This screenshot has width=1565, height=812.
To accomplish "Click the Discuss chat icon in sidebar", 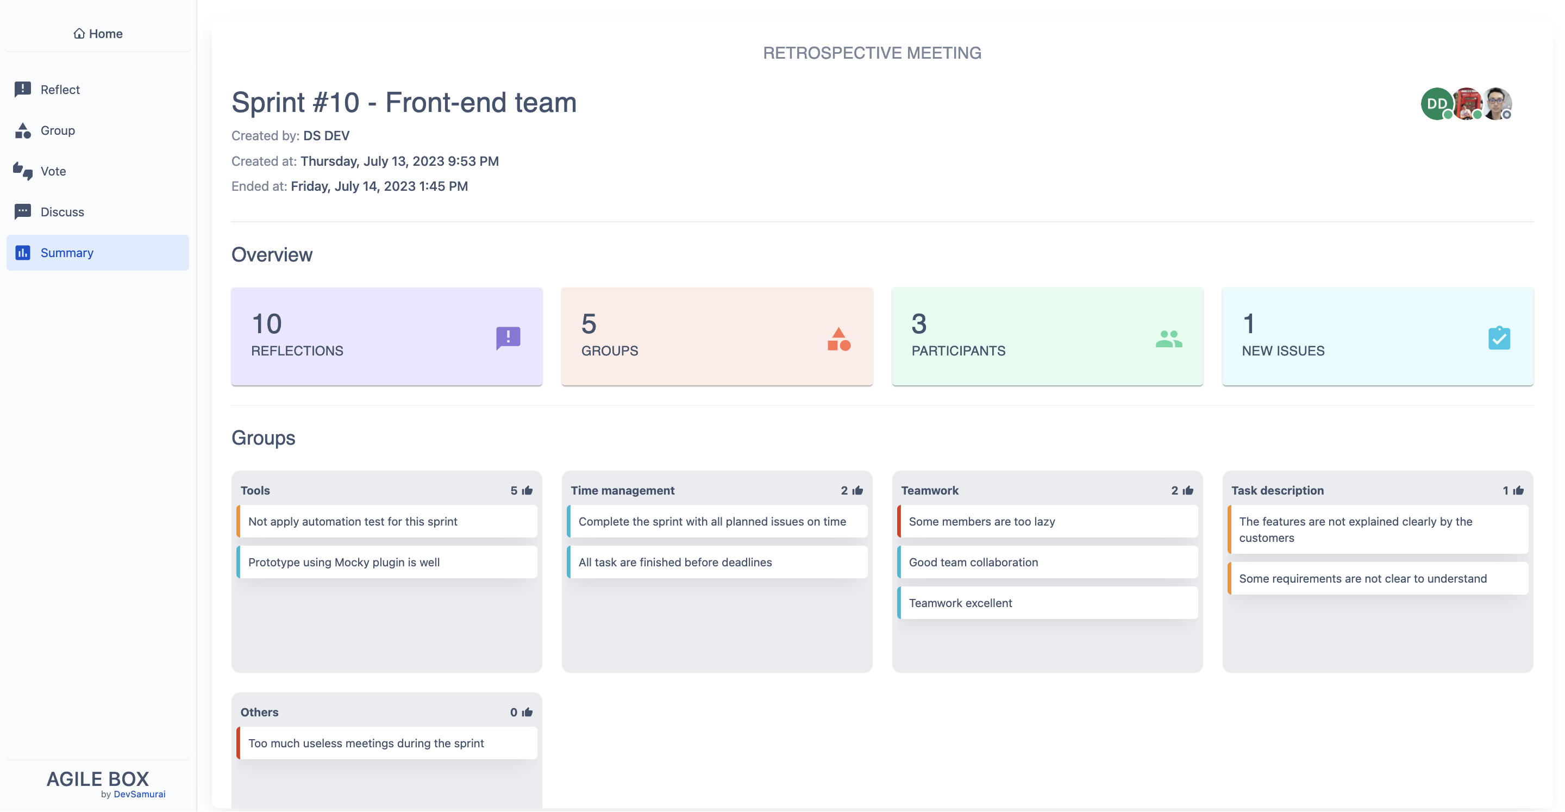I will (x=22, y=211).
